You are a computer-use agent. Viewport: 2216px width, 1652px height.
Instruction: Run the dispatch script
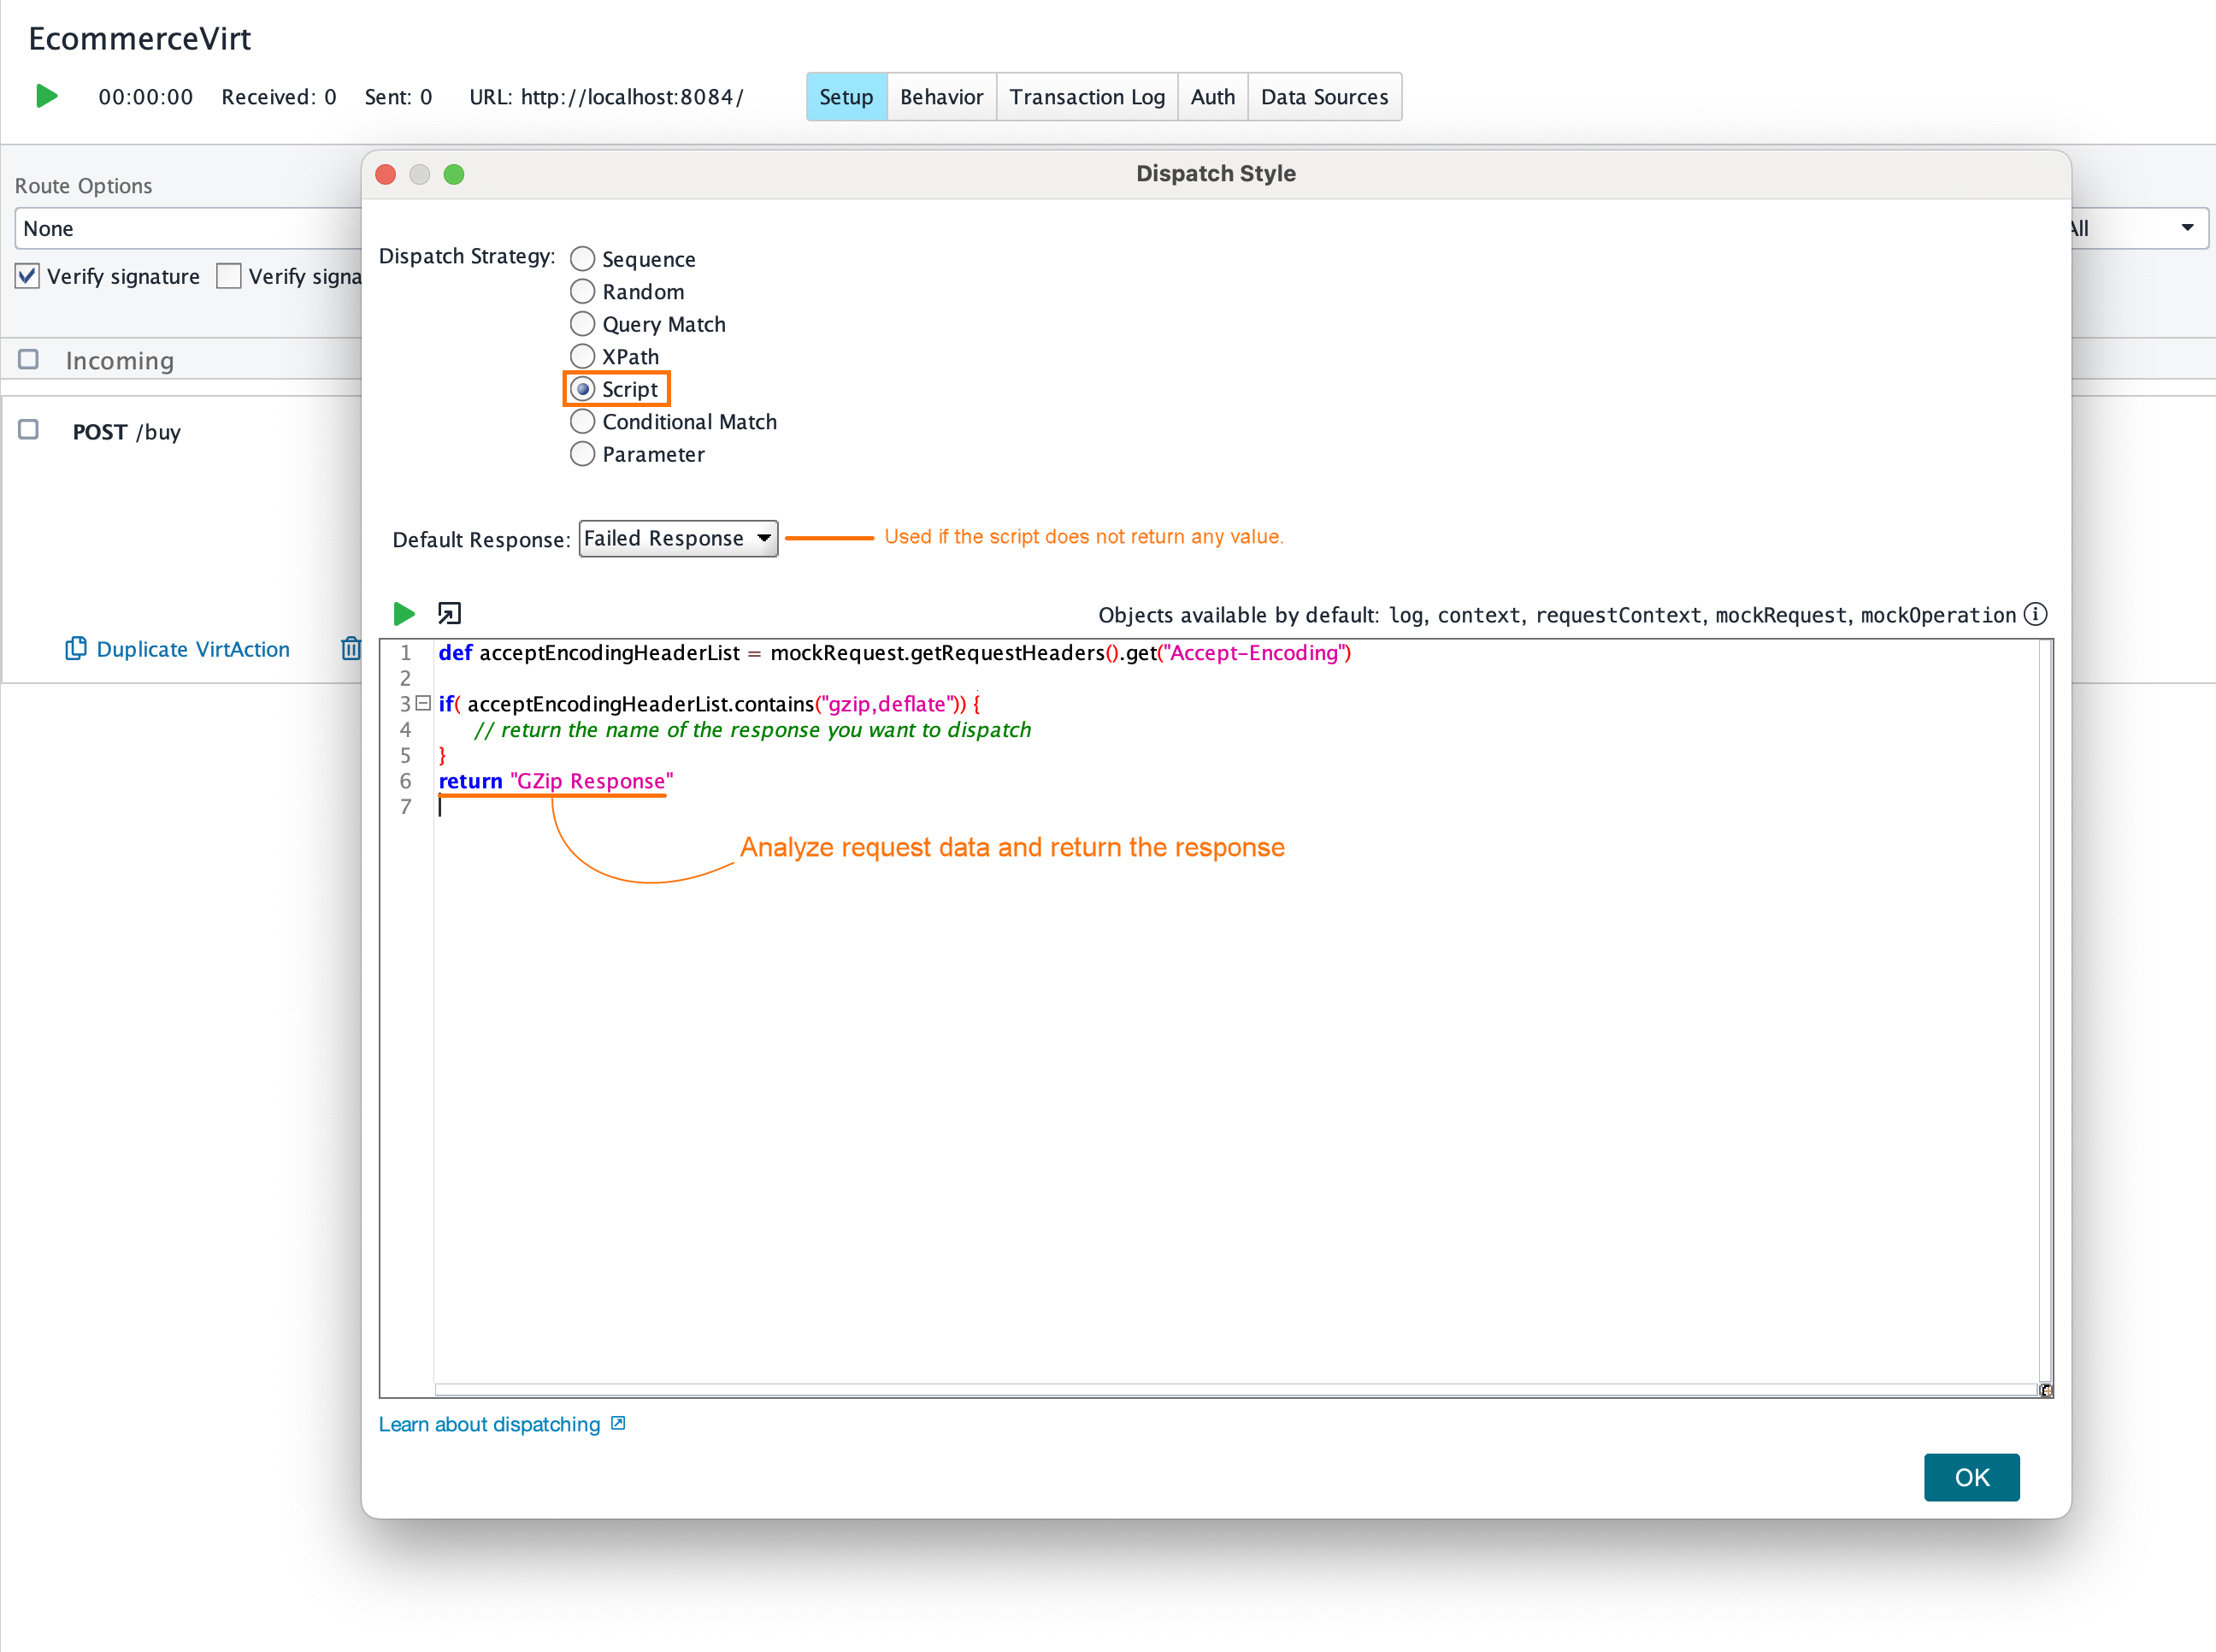[404, 613]
